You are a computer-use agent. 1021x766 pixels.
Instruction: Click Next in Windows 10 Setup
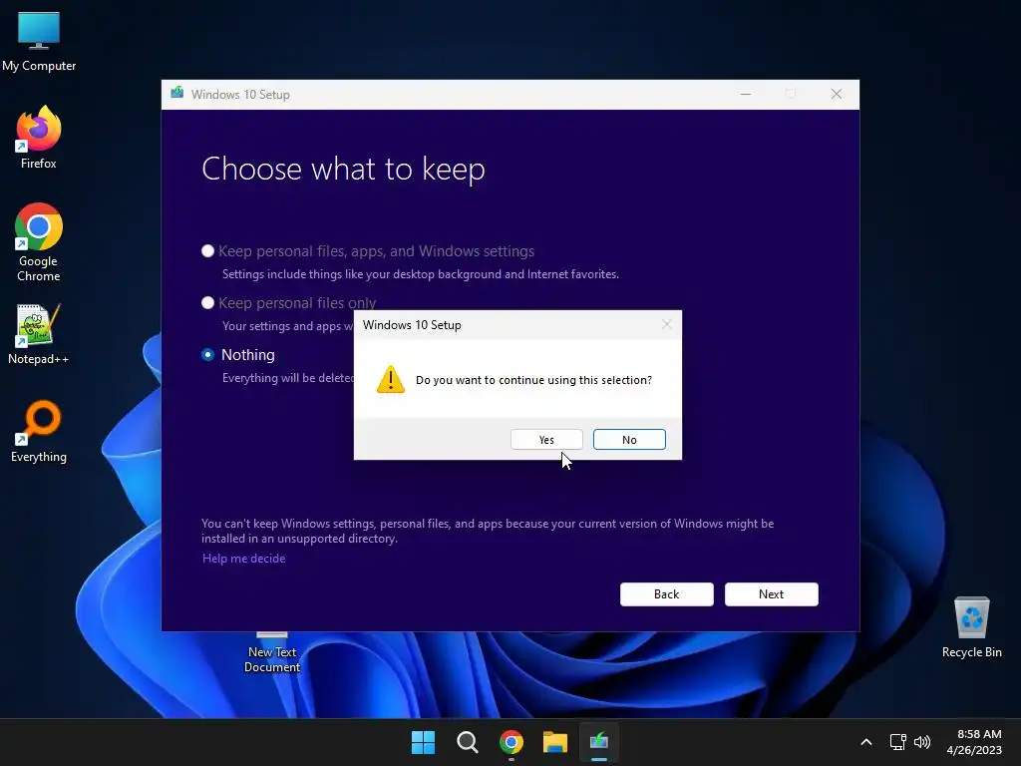pos(771,594)
